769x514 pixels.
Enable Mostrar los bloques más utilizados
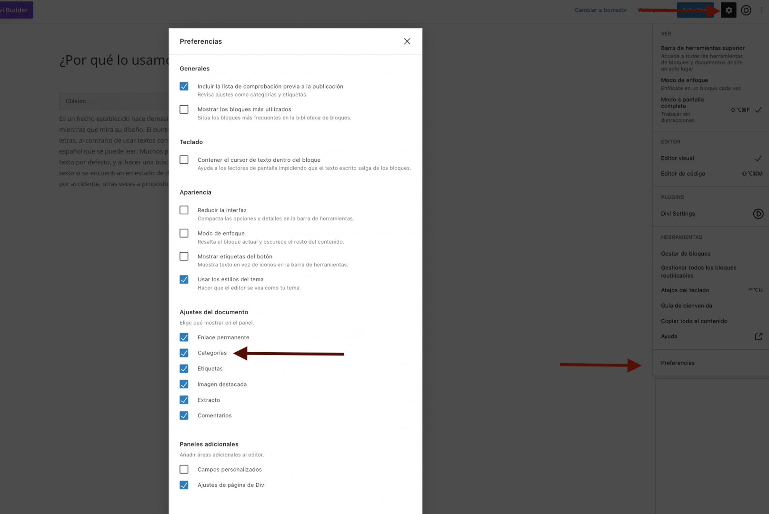tap(184, 109)
